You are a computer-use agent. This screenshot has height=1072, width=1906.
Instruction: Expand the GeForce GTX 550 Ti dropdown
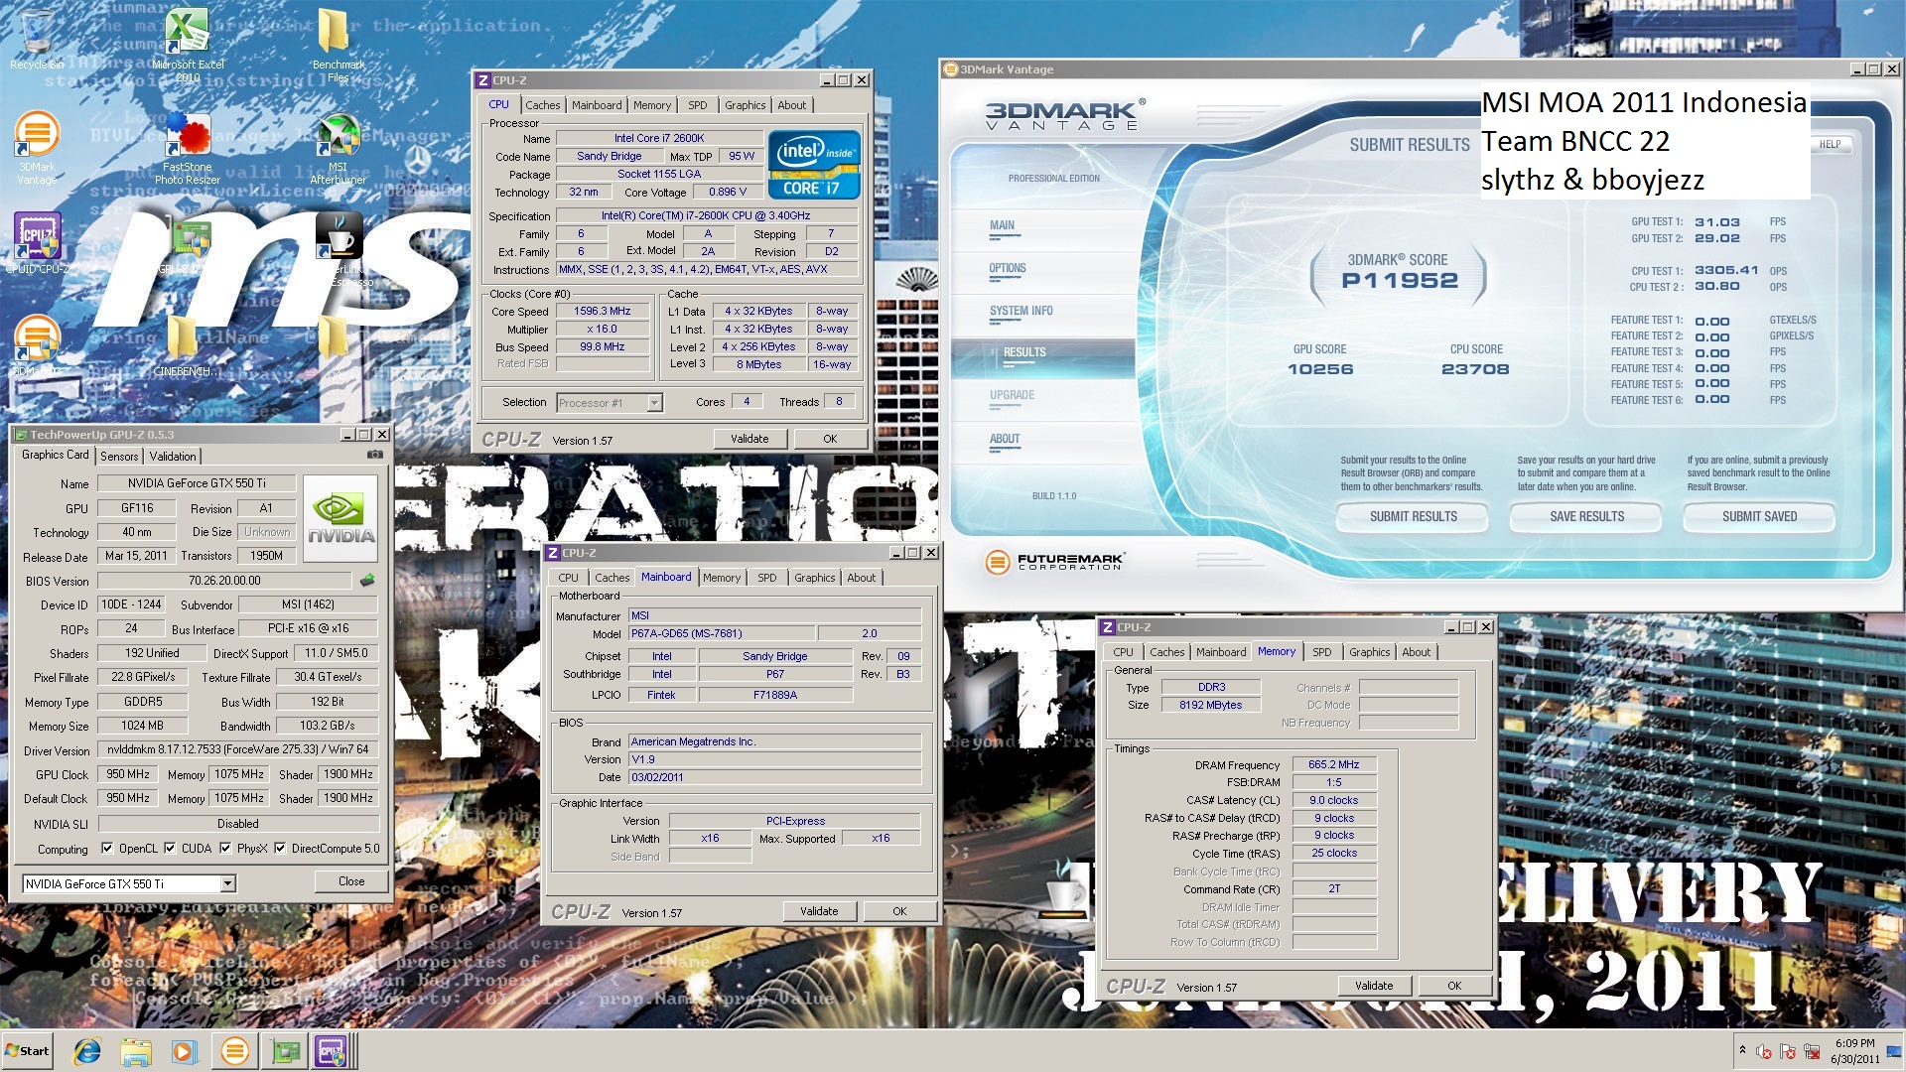[x=227, y=883]
